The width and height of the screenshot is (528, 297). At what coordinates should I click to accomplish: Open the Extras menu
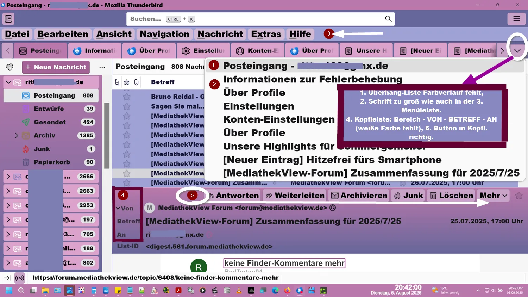pyautogui.click(x=266, y=34)
